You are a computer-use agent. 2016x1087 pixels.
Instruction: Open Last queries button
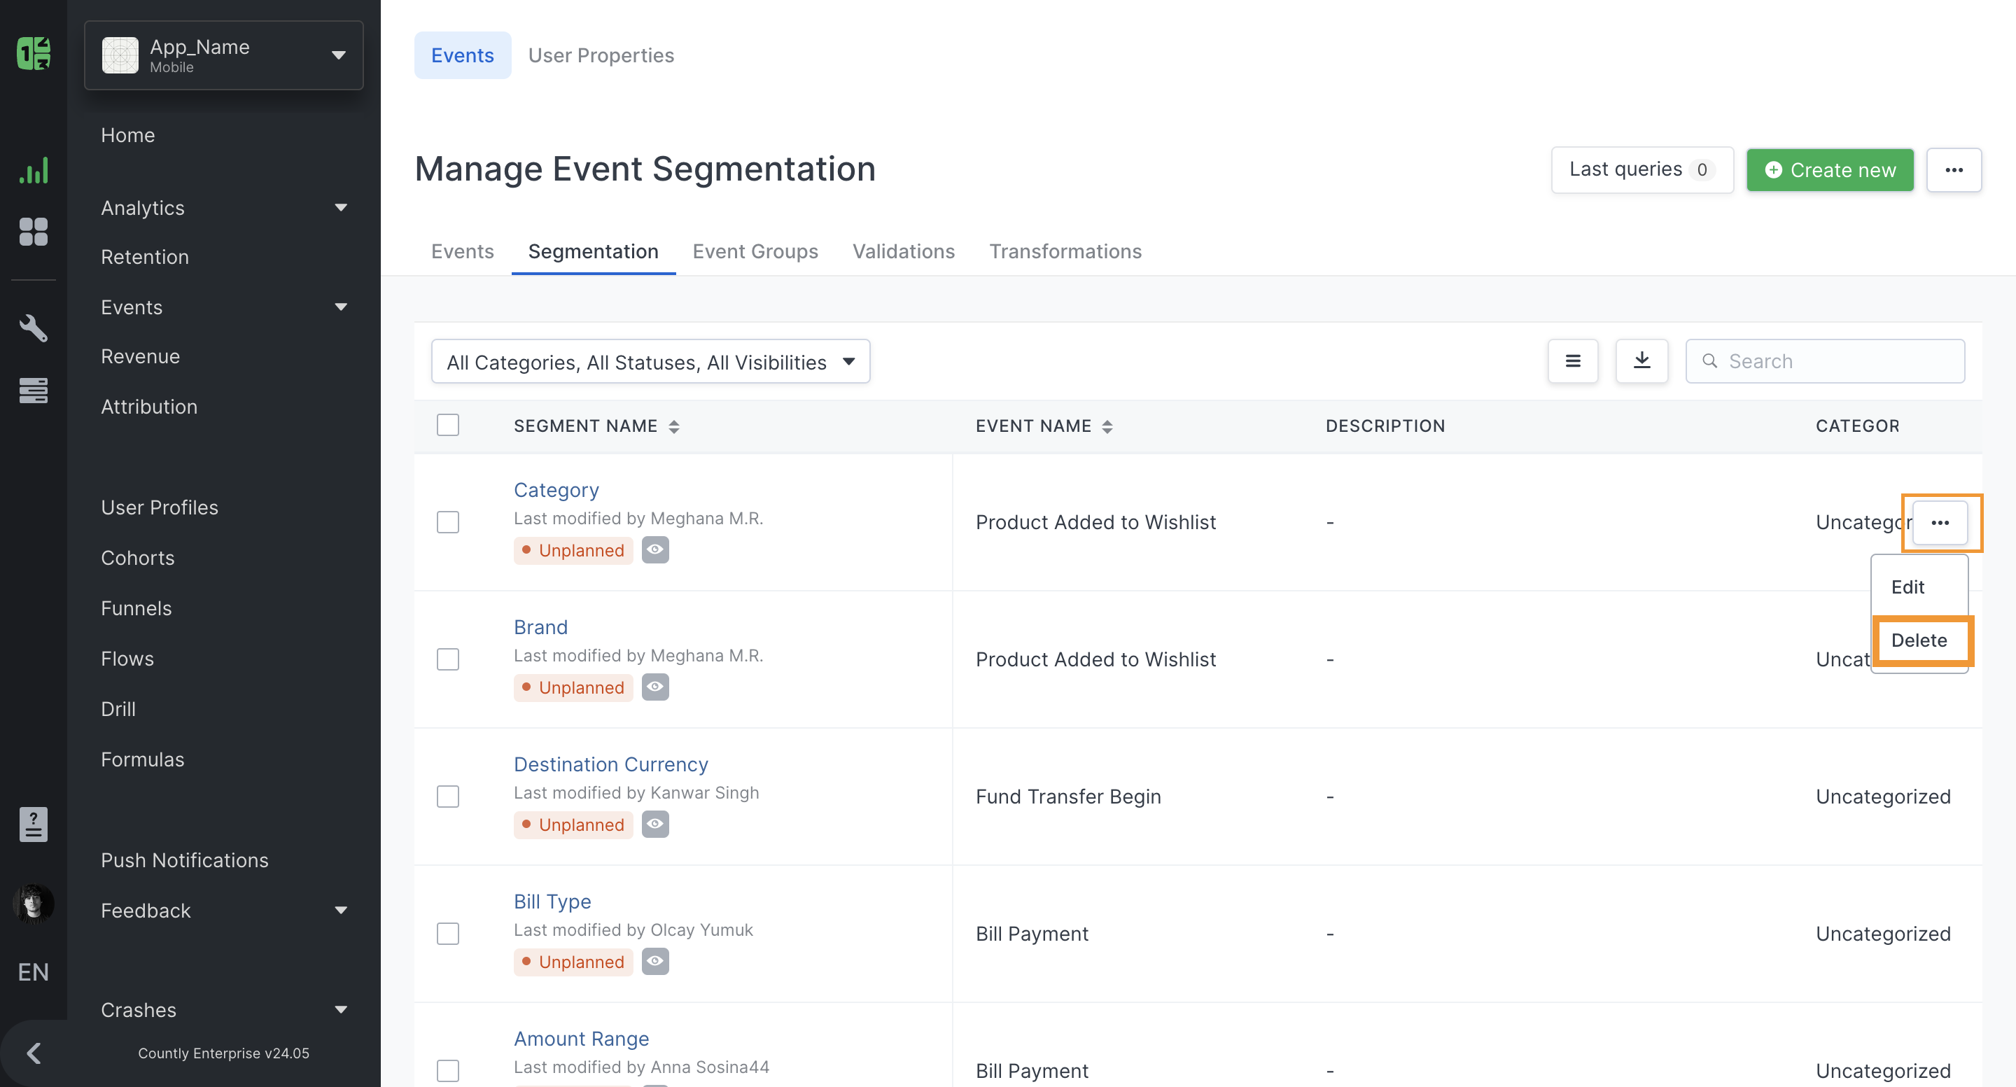[x=1642, y=170]
